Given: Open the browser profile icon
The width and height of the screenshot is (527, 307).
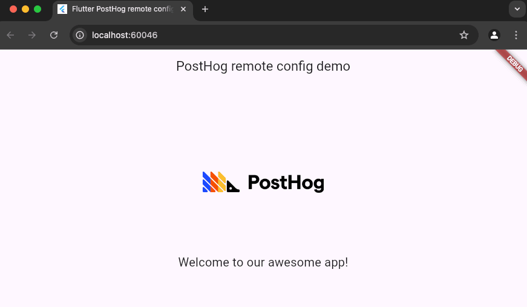Looking at the screenshot, I should click(494, 35).
